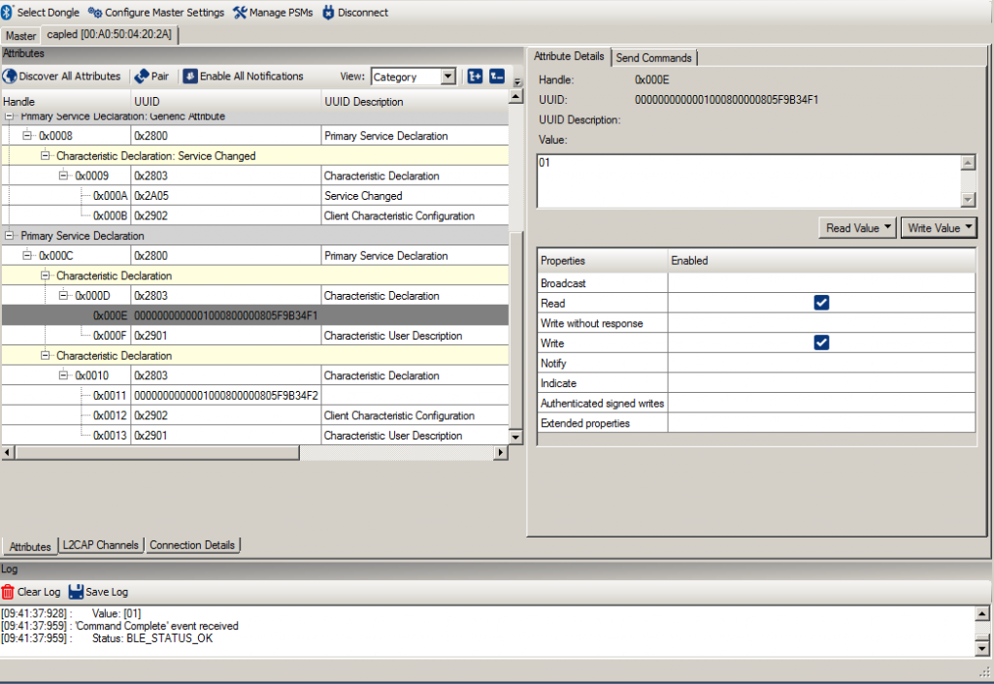This screenshot has width=994, height=684.
Task: Select the Discover All Attributes icon
Action: pyautogui.click(x=8, y=76)
